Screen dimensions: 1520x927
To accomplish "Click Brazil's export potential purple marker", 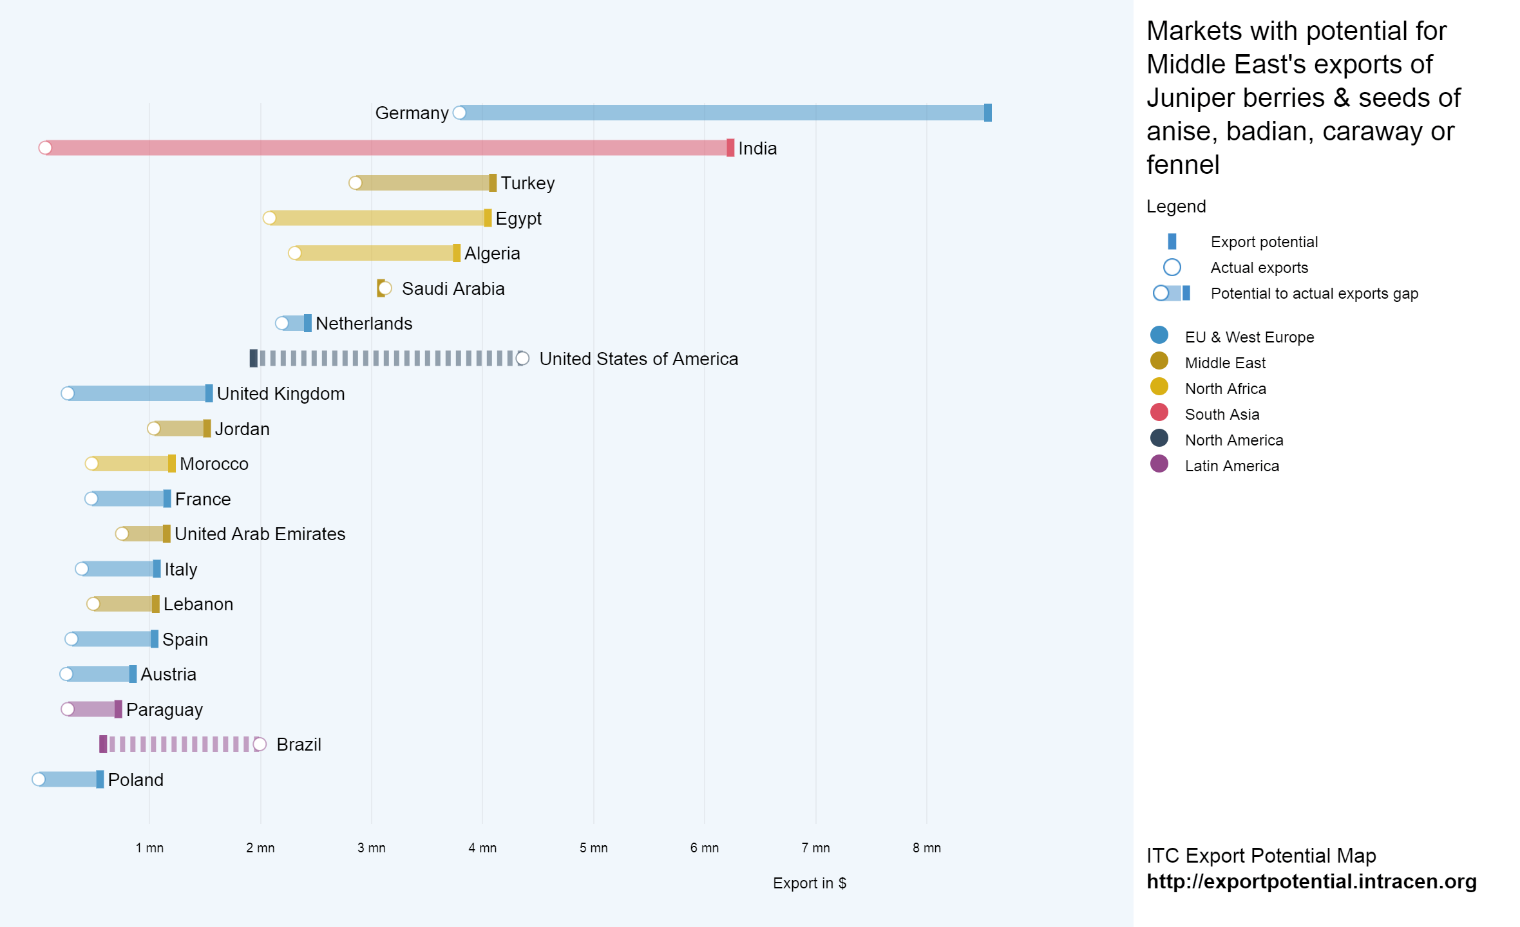I will [103, 744].
